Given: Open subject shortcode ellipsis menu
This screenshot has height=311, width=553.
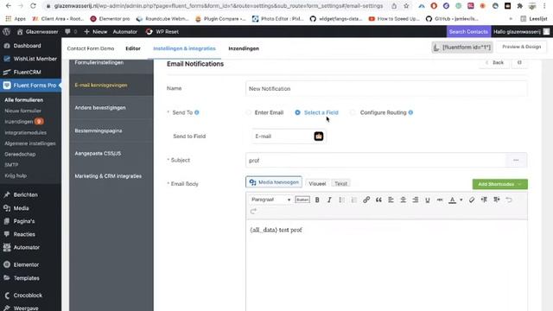Looking at the screenshot, I should coord(516,160).
